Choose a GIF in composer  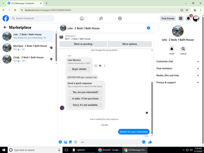pos(75,142)
